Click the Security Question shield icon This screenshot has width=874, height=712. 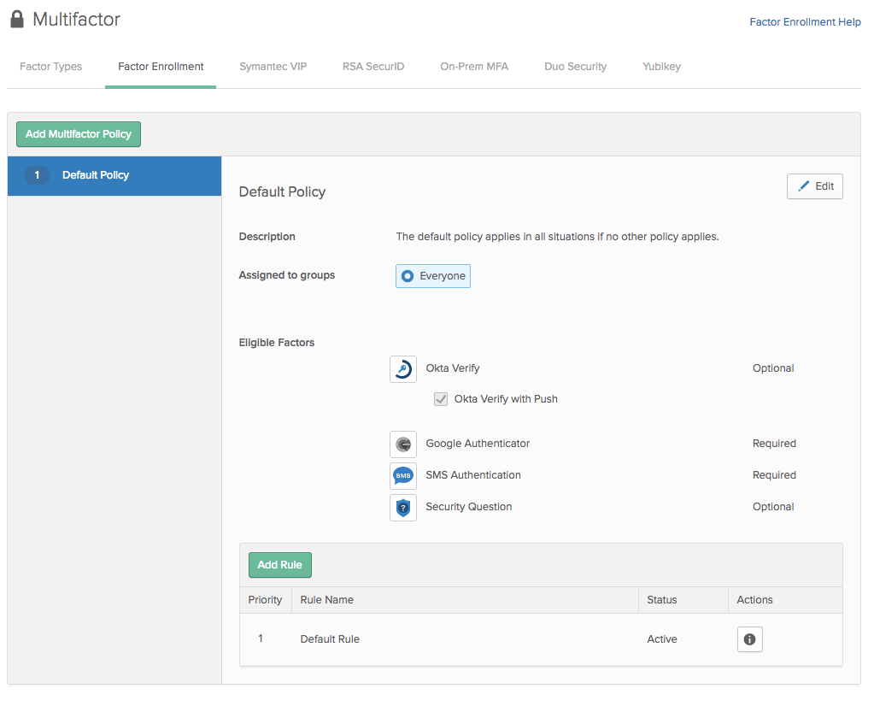[x=403, y=508]
